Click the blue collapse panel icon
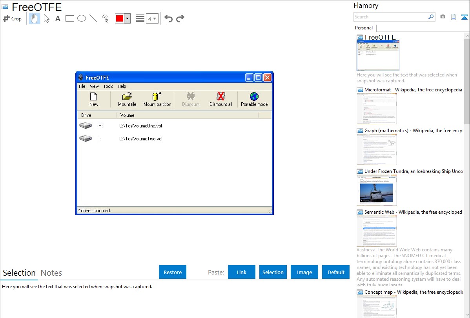The height and width of the screenshot is (318, 470). [x=464, y=17]
